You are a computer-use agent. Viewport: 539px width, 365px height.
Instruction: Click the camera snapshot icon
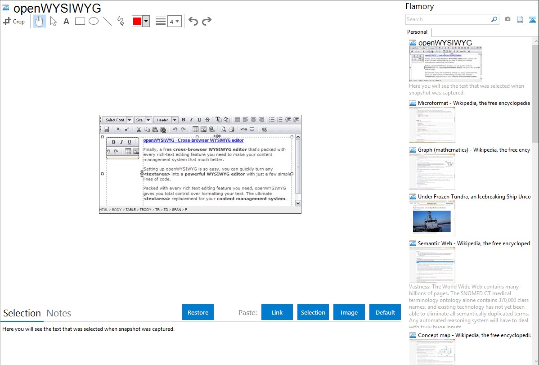click(x=508, y=19)
